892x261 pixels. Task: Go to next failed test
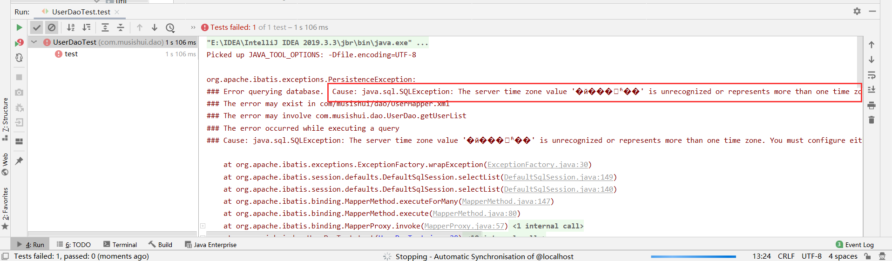[155, 27]
